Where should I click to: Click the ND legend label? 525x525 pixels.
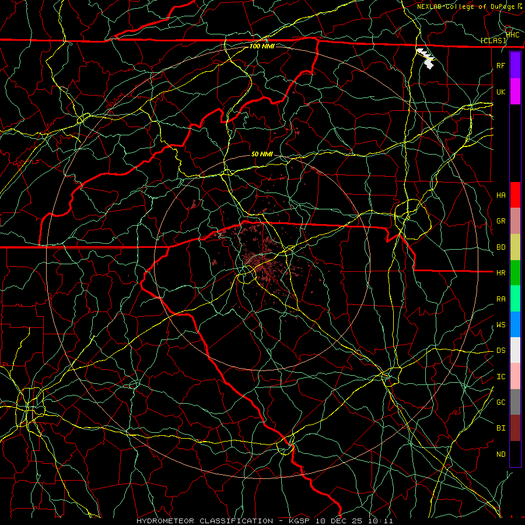pyautogui.click(x=501, y=454)
